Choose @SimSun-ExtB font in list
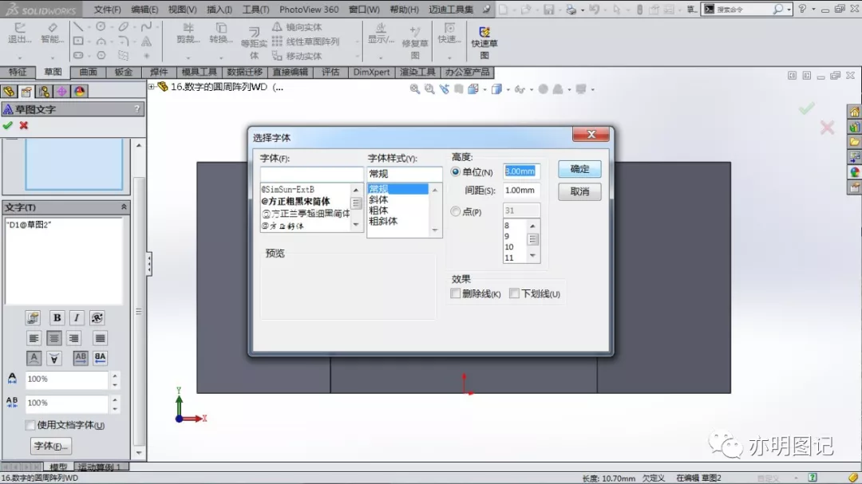The image size is (862, 484). click(x=288, y=190)
